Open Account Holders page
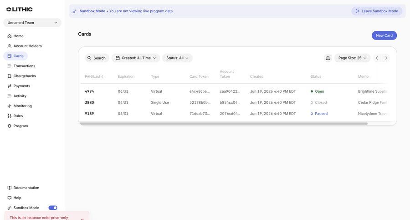This screenshot has width=410, height=220. 25,46
